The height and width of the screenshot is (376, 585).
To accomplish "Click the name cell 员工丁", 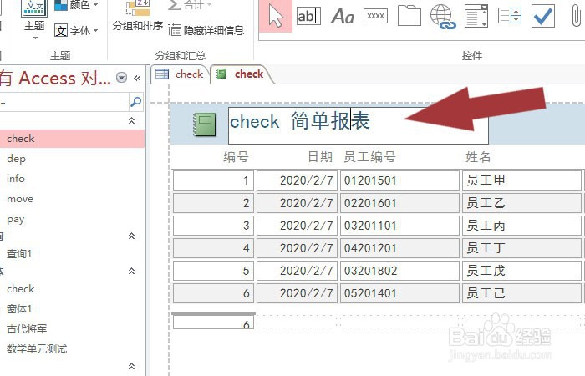I will pyautogui.click(x=522, y=248).
